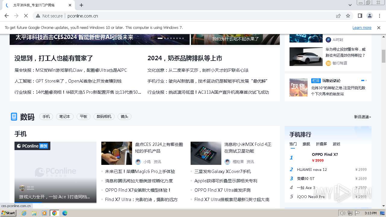The image size is (386, 217).
Task: Open the File Explorer taskbar icon
Action: click(x=34, y=213)
